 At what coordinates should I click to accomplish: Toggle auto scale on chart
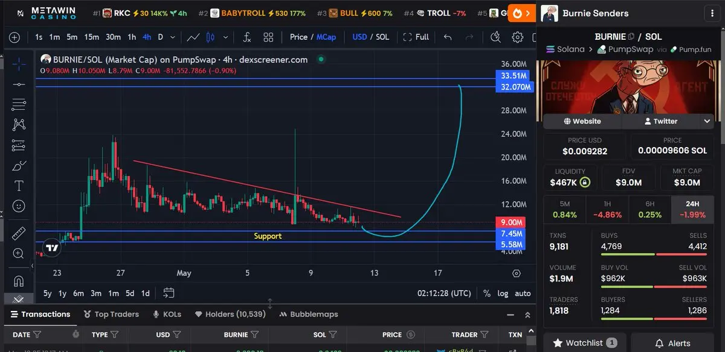tap(523, 294)
